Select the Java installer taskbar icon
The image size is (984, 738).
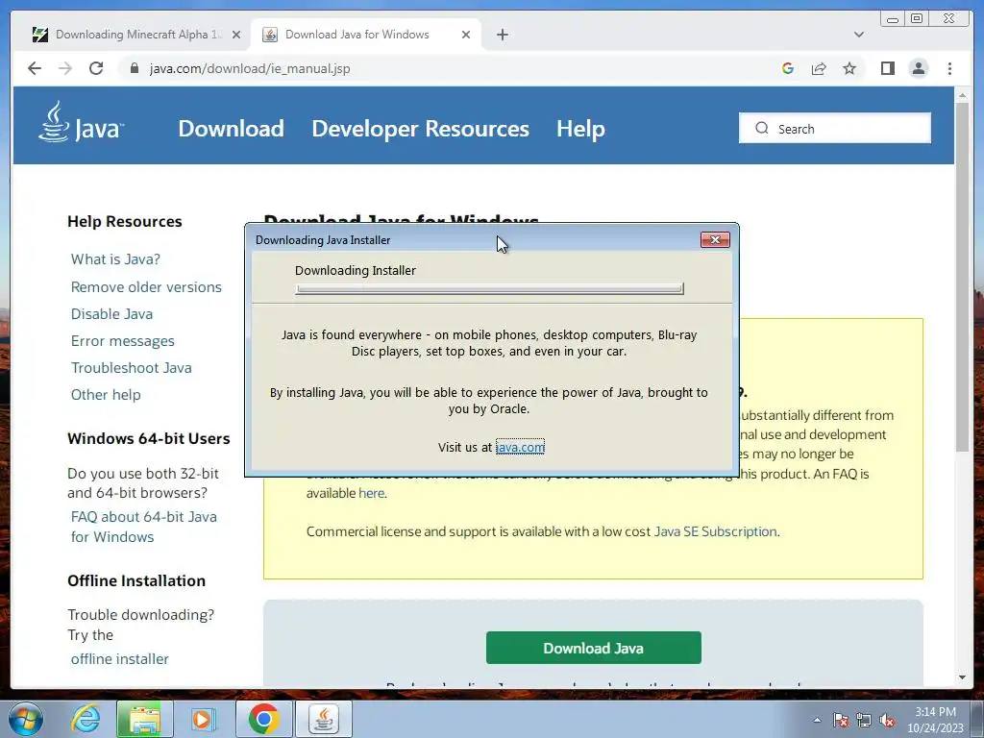click(x=323, y=719)
